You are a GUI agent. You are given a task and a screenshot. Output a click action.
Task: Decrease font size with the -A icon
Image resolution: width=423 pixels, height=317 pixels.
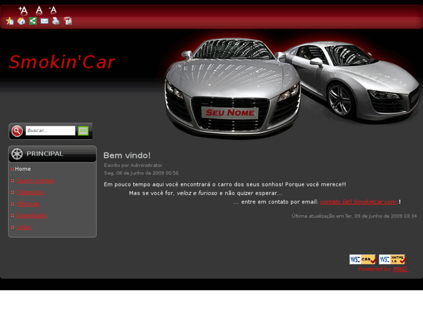[x=53, y=10]
